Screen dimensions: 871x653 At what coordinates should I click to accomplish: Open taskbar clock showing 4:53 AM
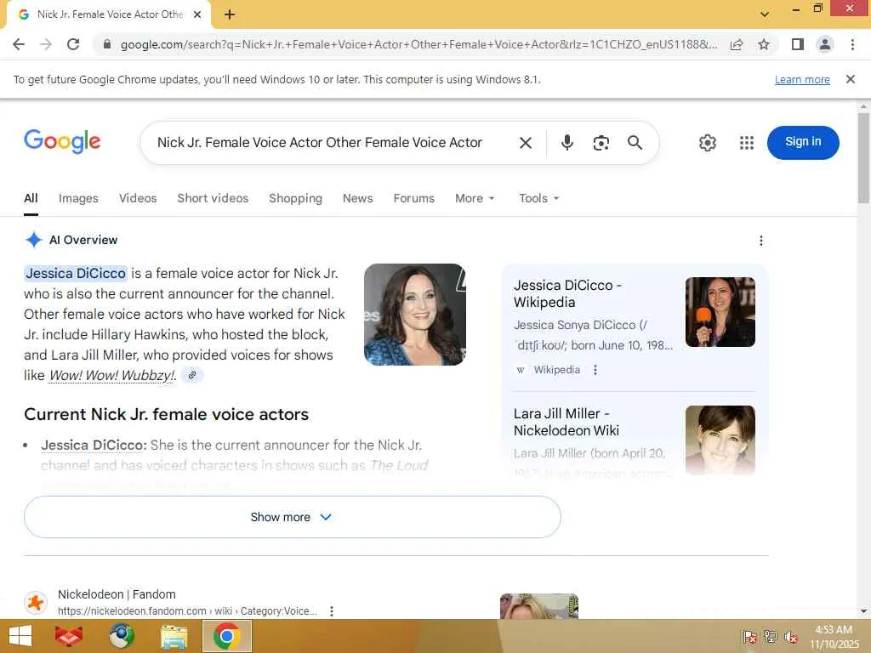[834, 637]
